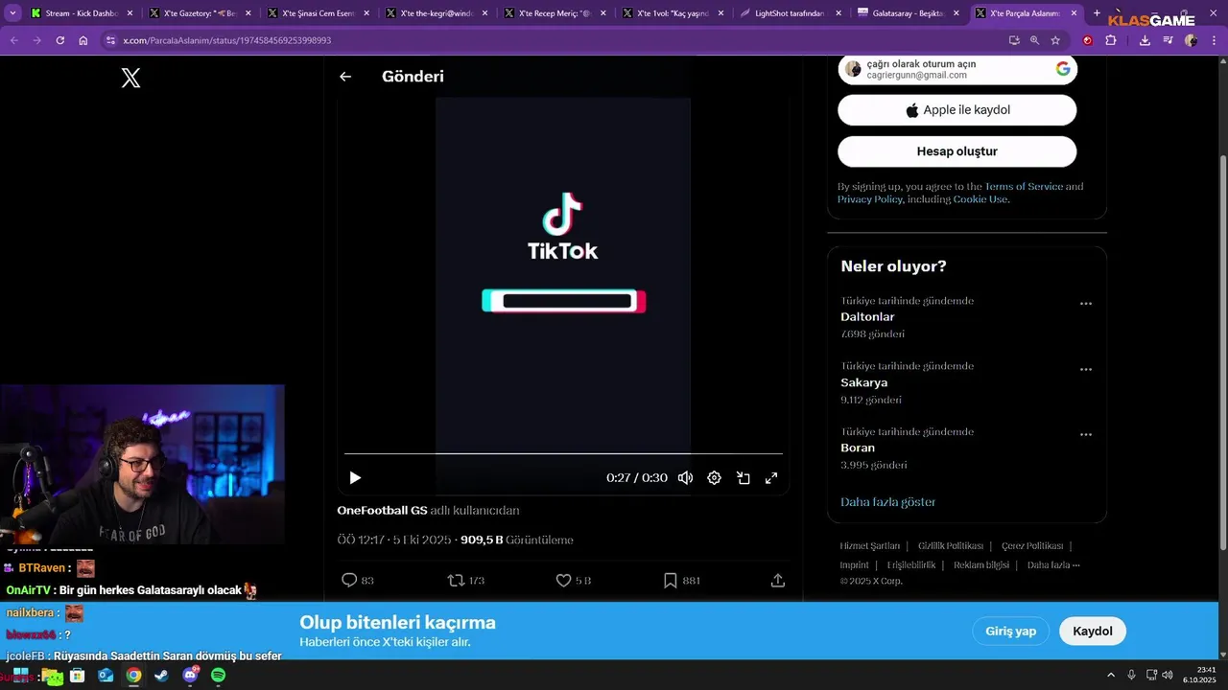Show hidden system tray icons
The width and height of the screenshot is (1228, 690).
1111,676
